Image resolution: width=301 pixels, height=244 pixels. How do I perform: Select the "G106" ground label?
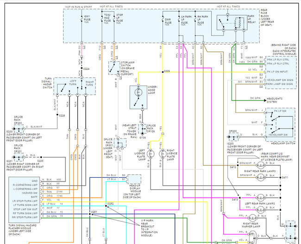[x=143, y=138]
